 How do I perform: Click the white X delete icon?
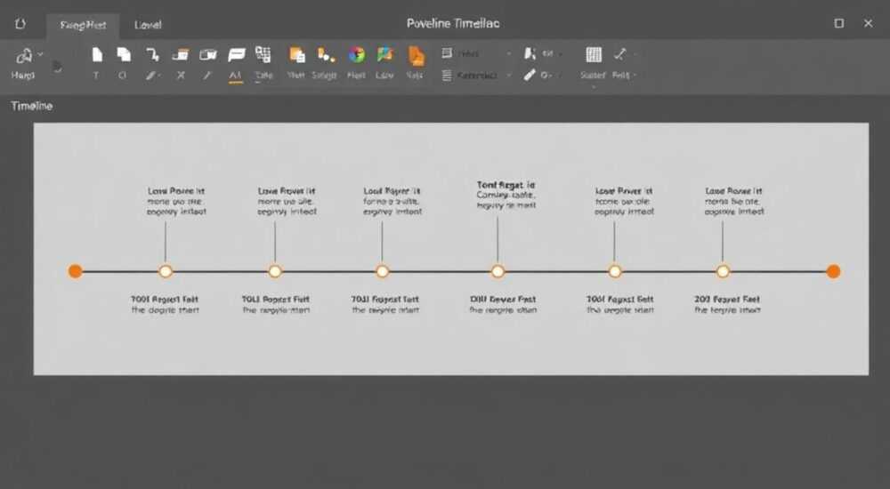181,75
